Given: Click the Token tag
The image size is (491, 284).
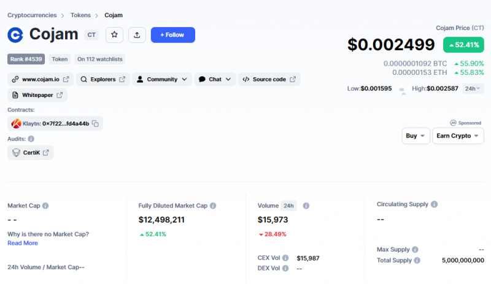Looking at the screenshot, I should 60,59.
